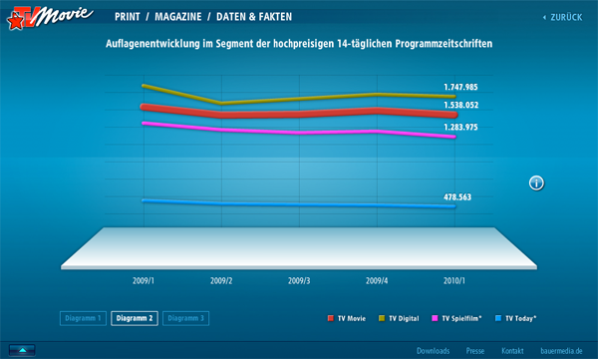Click the value 1.283.975
The image size is (598, 359).
click(x=460, y=127)
